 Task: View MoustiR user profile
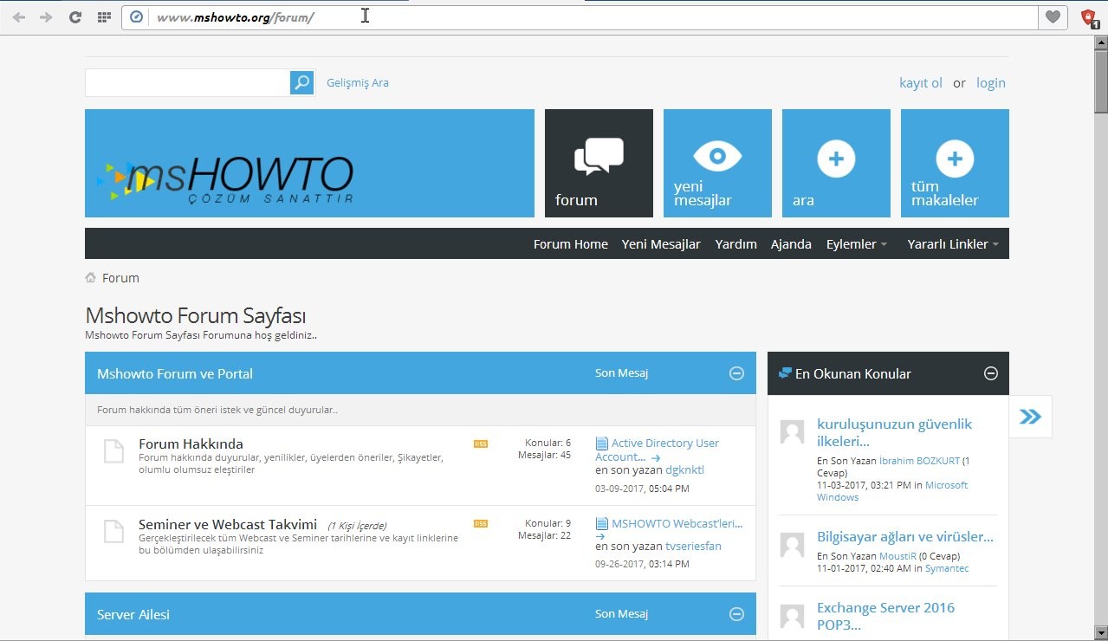(897, 556)
